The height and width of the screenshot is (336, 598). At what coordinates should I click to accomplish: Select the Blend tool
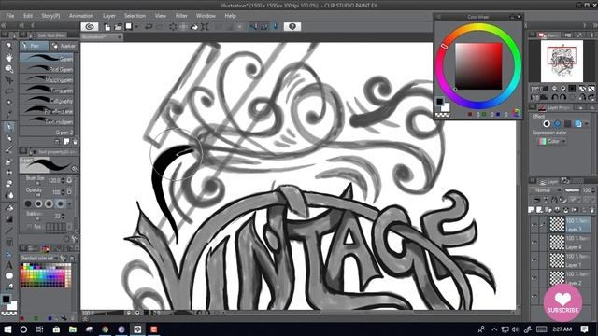[8, 195]
